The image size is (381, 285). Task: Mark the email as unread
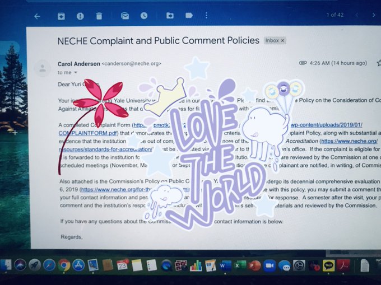point(125,16)
